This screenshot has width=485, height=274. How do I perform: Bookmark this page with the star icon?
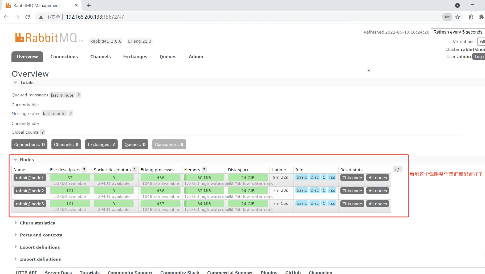(458, 17)
